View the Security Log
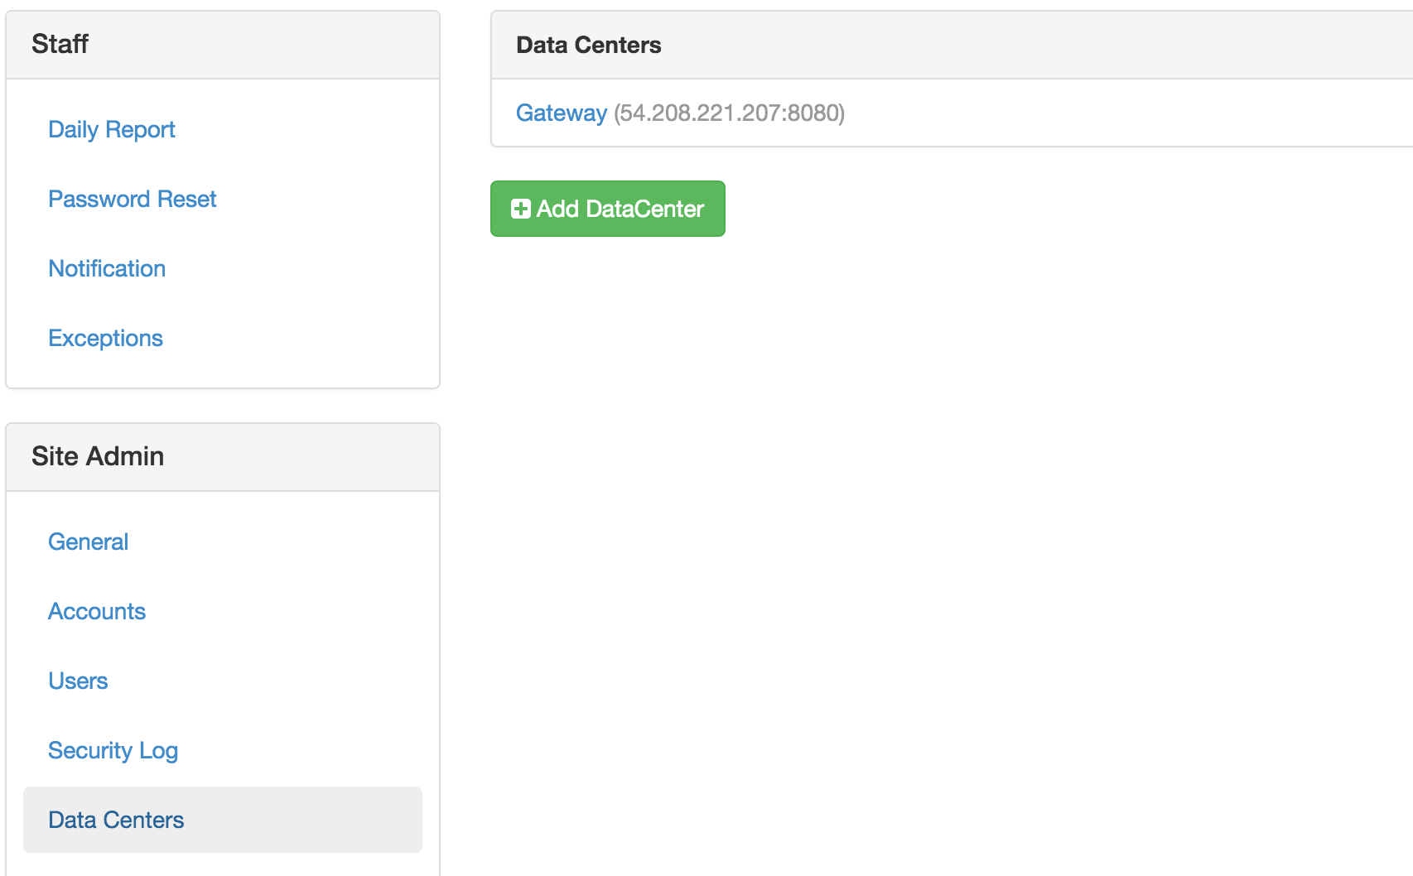Viewport: 1413px width, 876px height. click(x=113, y=750)
